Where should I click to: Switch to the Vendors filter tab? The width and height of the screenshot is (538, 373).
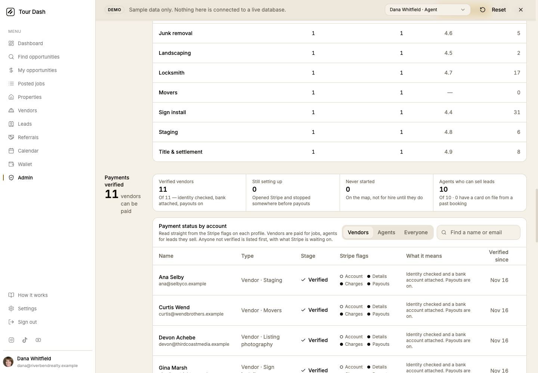[x=358, y=232]
